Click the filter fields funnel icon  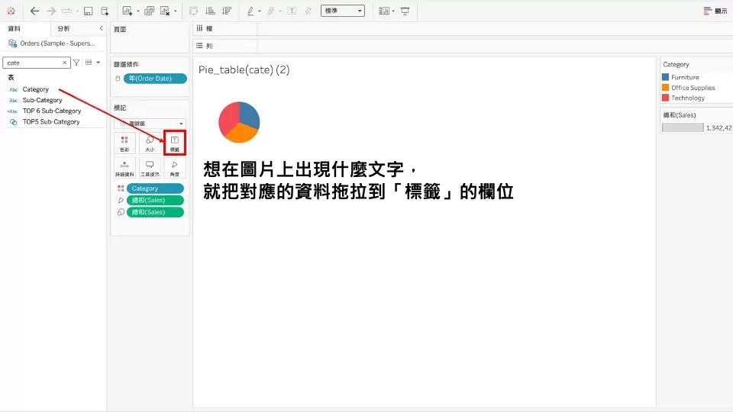pyautogui.click(x=76, y=63)
